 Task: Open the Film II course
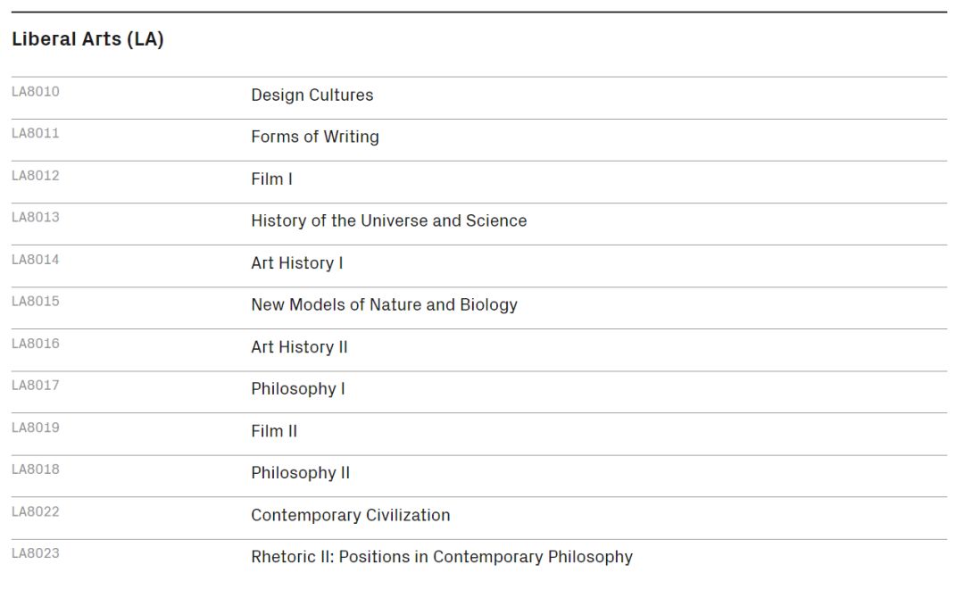click(274, 431)
